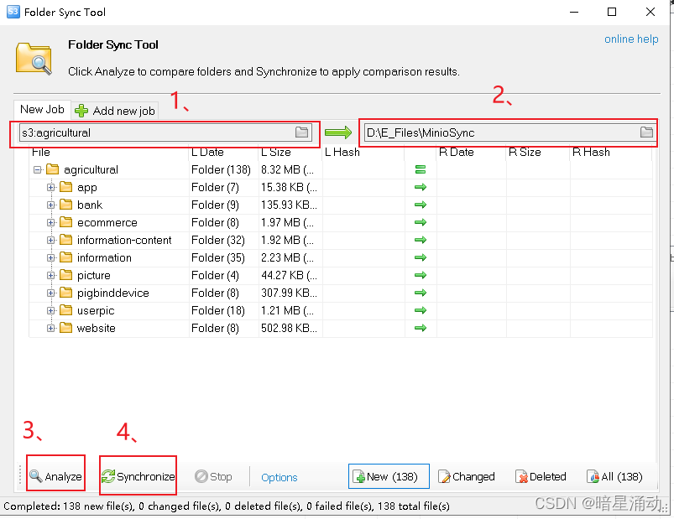This screenshot has width=674, height=519.
Task: Expand the information-content folder node
Action: coord(51,240)
